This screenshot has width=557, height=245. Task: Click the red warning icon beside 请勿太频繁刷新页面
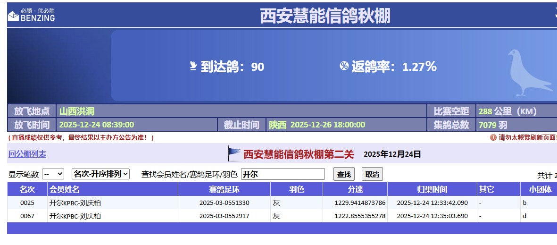[x=493, y=137]
